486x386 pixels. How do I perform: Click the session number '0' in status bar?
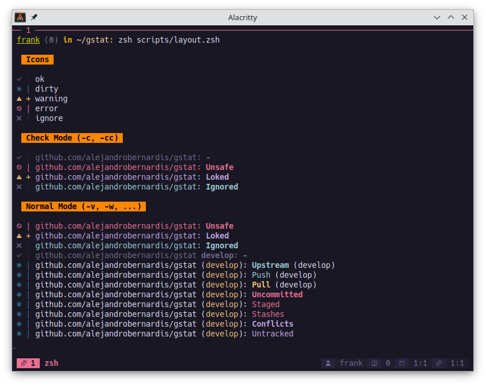[388, 363]
